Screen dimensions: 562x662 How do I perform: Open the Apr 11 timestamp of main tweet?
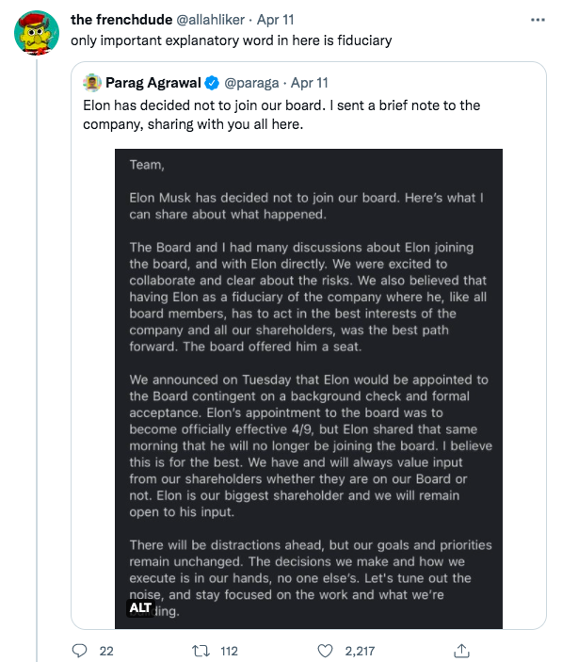point(276,20)
